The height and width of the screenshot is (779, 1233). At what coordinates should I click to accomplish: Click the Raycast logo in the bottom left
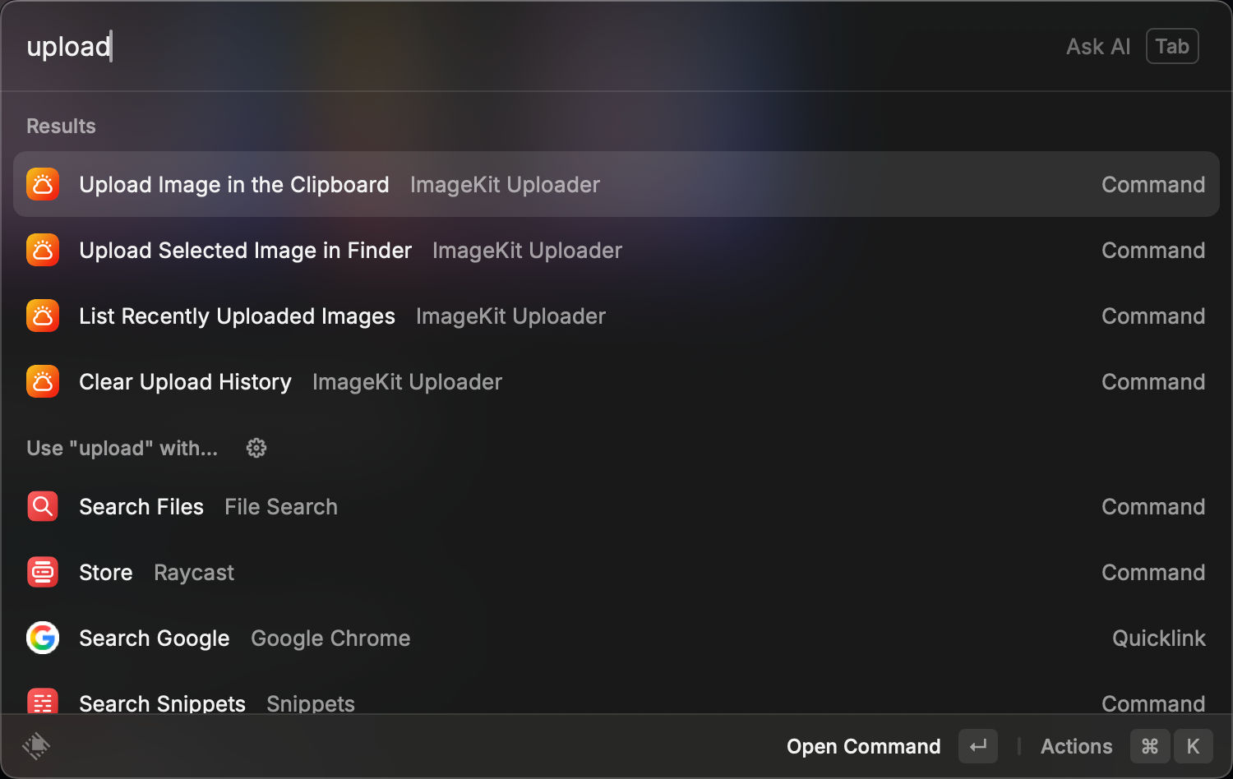click(x=35, y=746)
